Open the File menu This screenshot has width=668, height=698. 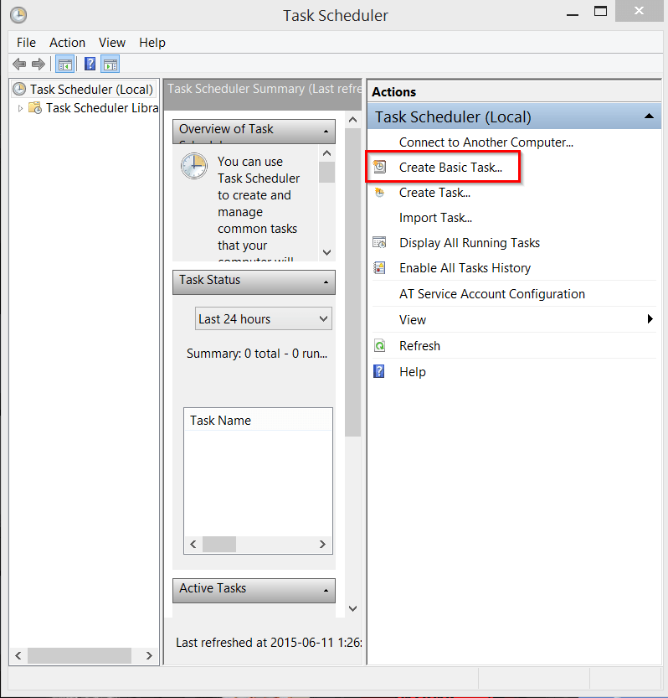pyautogui.click(x=26, y=43)
